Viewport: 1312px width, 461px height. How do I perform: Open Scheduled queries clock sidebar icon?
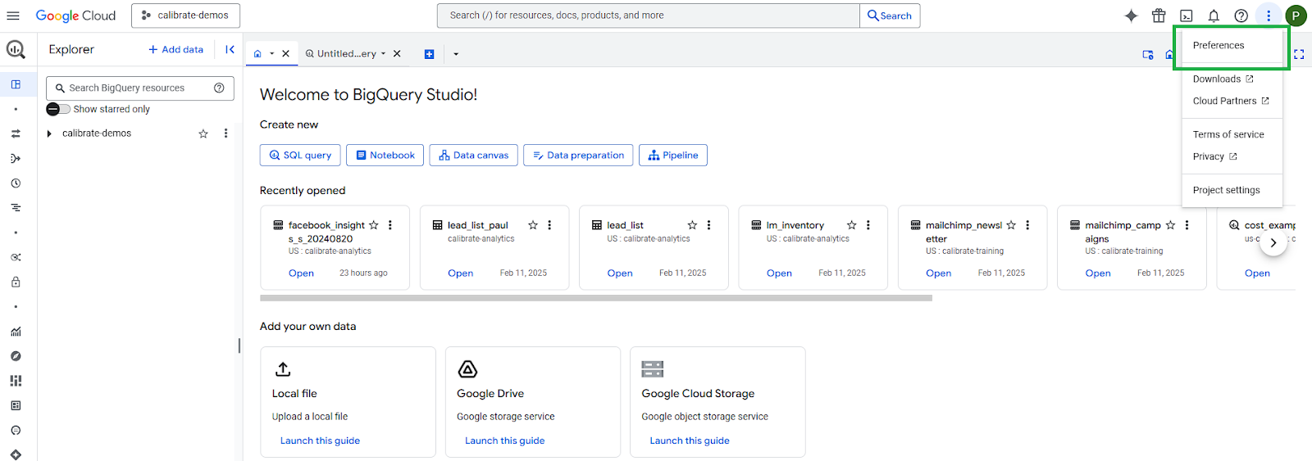[x=16, y=183]
